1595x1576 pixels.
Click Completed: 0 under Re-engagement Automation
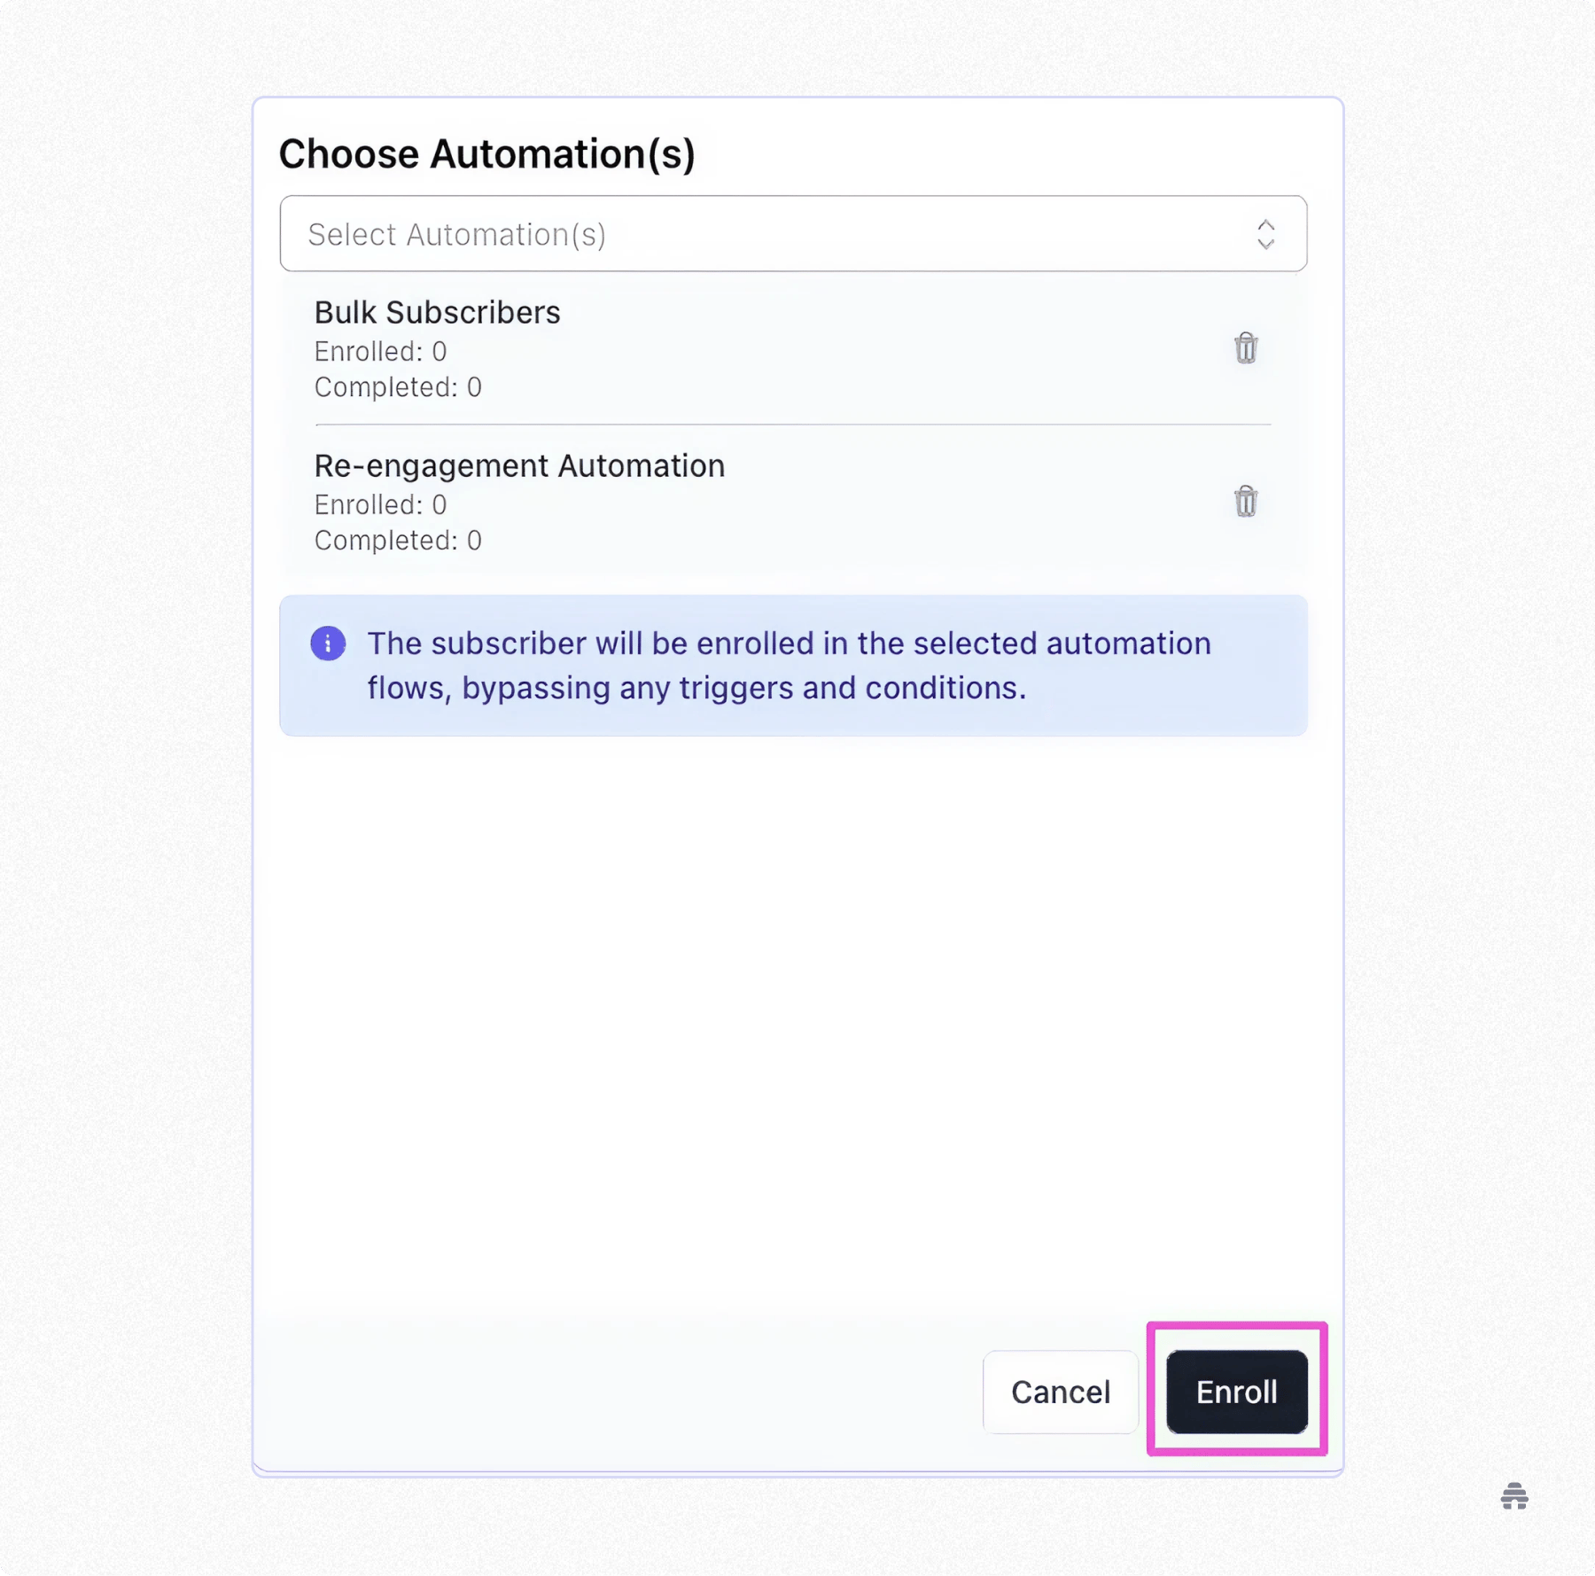tap(397, 540)
